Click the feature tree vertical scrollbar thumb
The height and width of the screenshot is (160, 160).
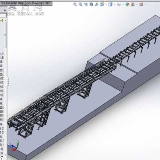click(5, 34)
